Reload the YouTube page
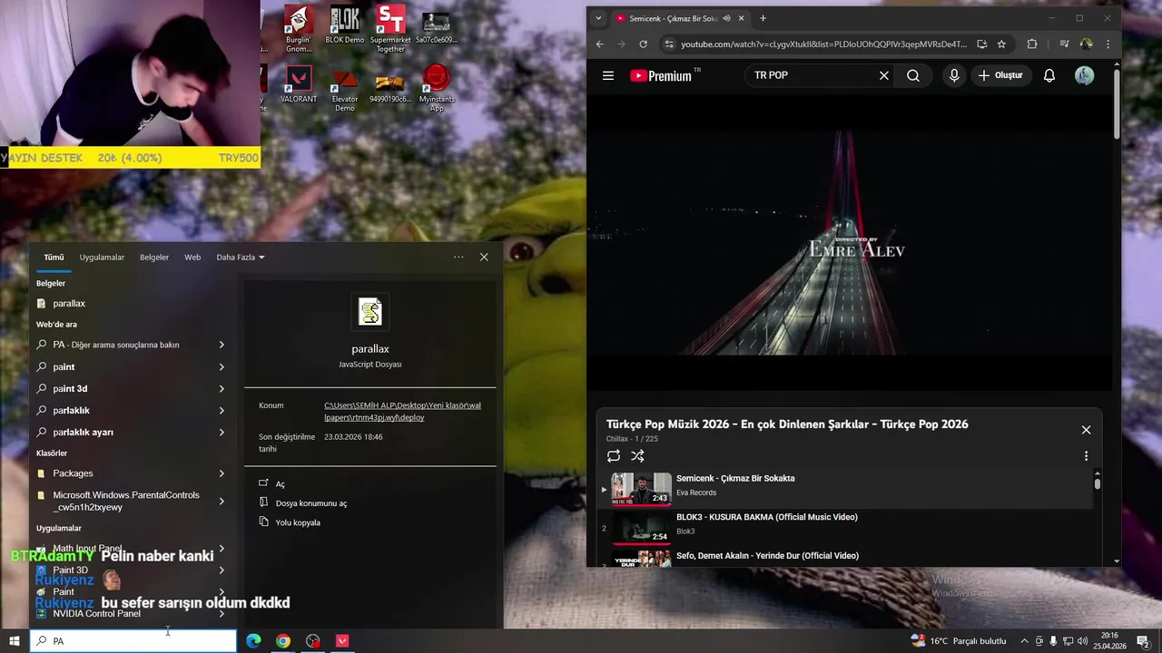The image size is (1162, 653). pyautogui.click(x=644, y=44)
